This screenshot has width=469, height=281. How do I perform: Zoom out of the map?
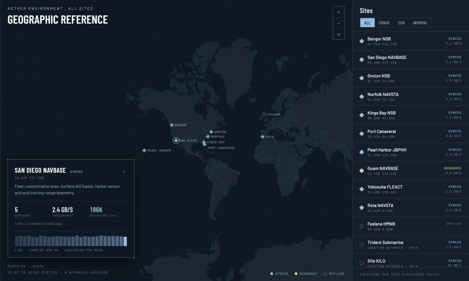tap(339, 23)
